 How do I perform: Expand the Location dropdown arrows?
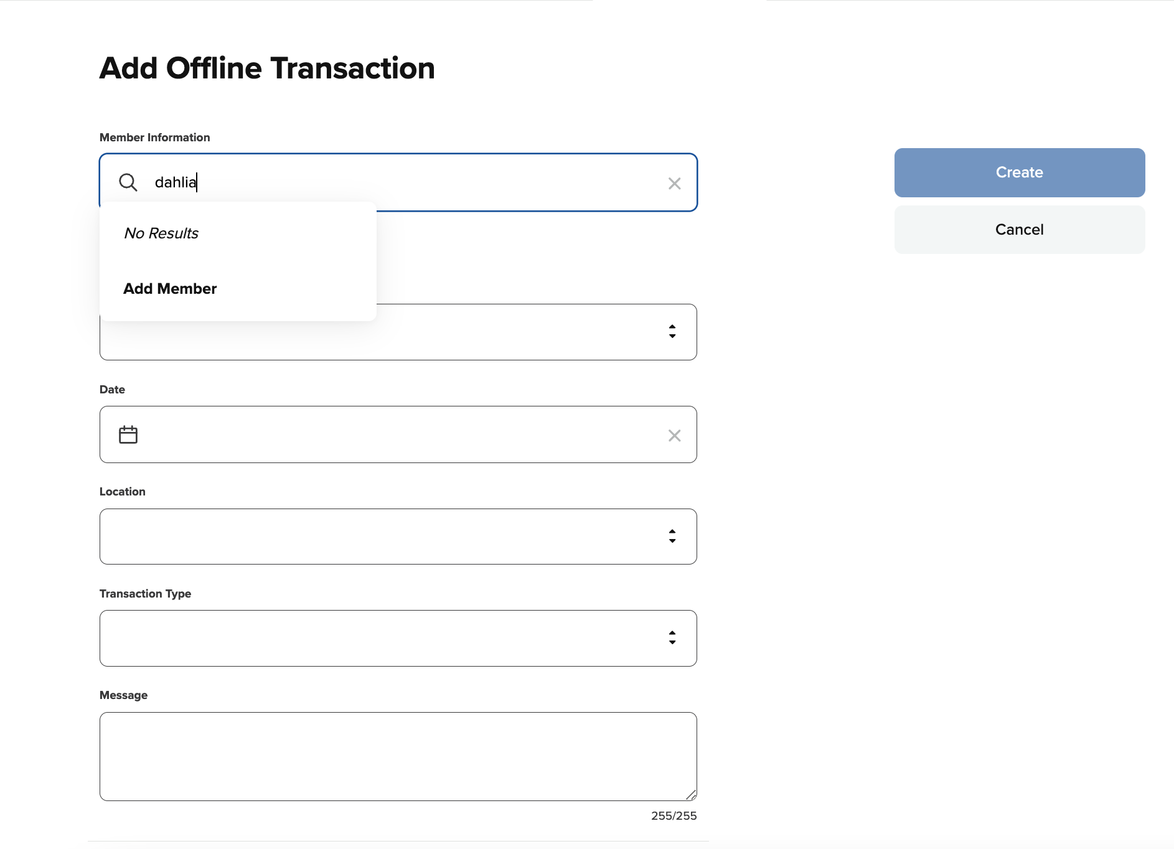pos(672,537)
